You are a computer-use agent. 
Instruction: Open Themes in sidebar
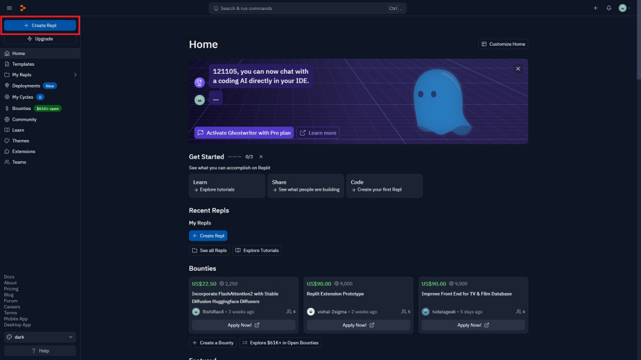point(40,141)
